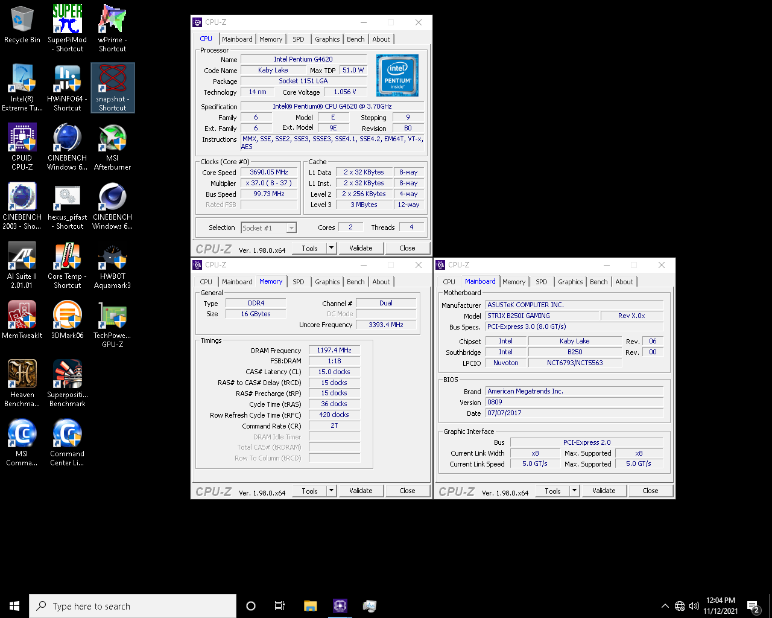Click the Intel Pentium inside logo

click(x=397, y=75)
